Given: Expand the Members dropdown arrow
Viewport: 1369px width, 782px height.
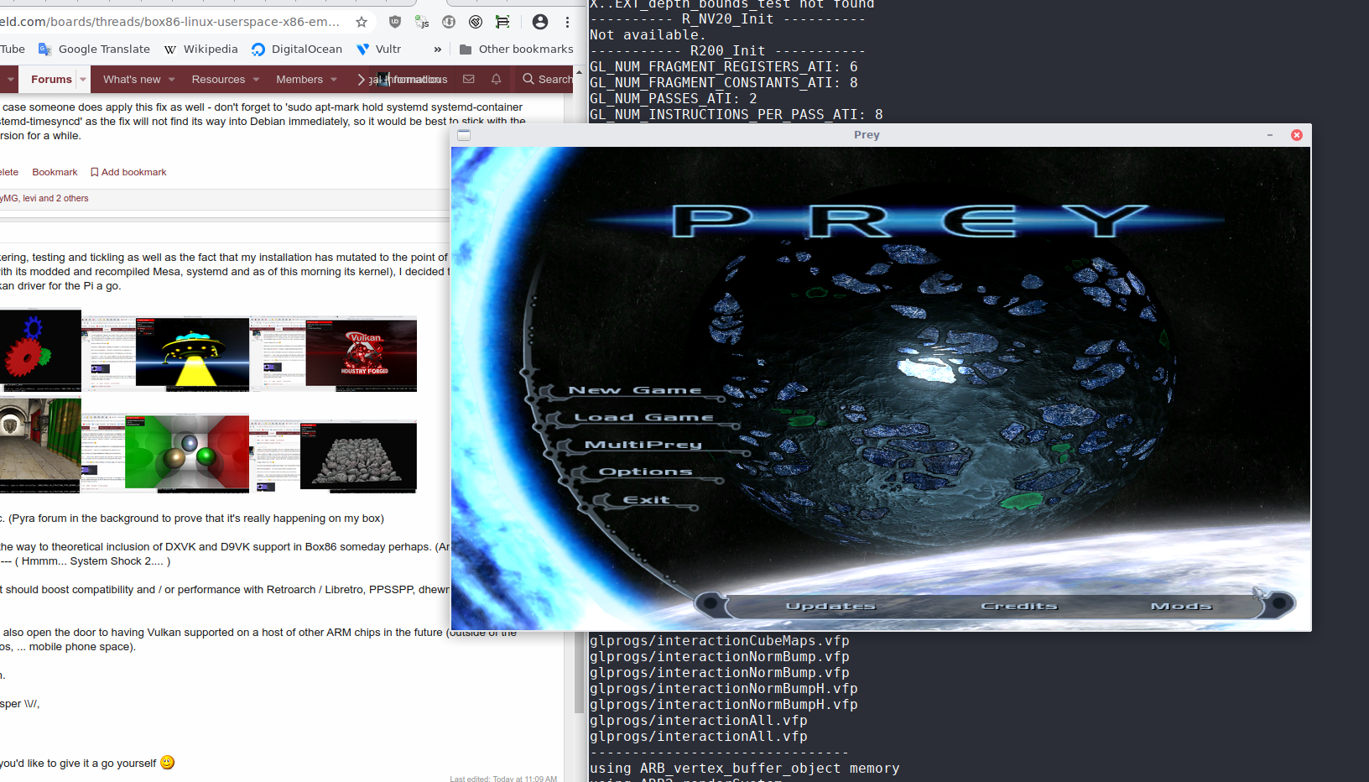Looking at the screenshot, I should point(334,80).
